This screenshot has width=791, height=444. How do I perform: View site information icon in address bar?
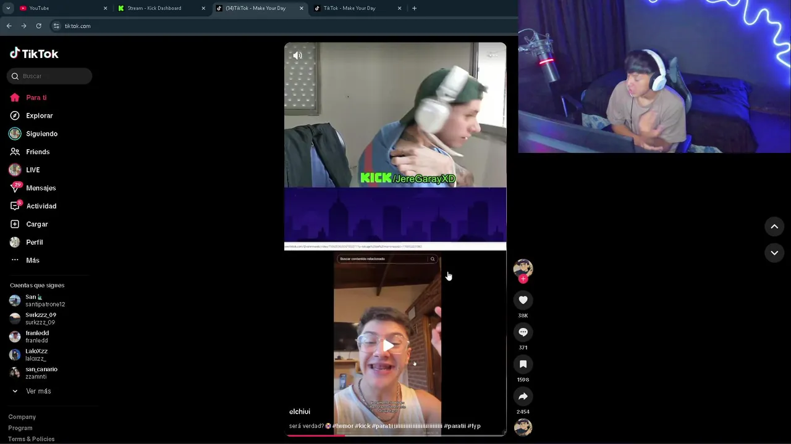point(56,26)
